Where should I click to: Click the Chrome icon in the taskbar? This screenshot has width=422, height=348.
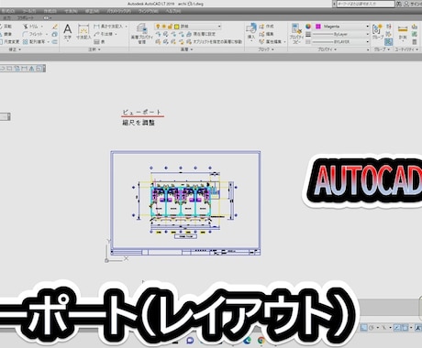261,340
